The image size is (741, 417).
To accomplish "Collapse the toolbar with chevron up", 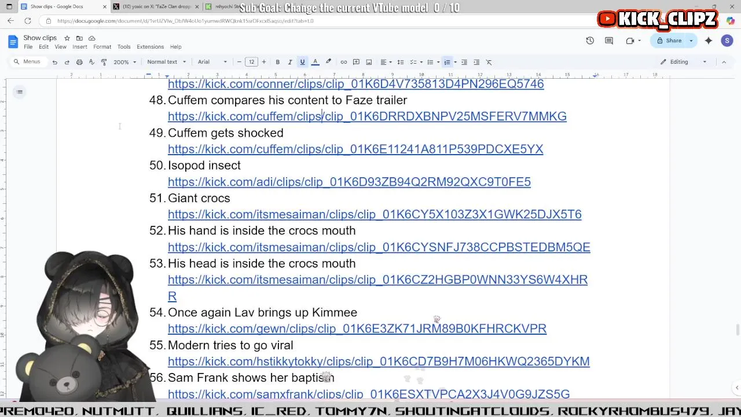I will point(724,62).
